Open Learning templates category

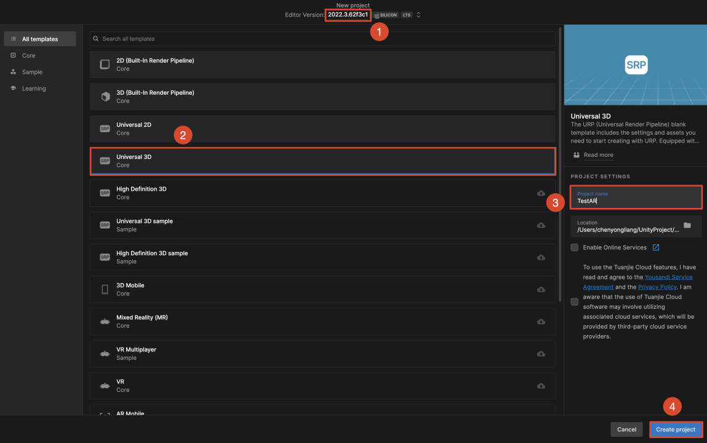tap(34, 89)
